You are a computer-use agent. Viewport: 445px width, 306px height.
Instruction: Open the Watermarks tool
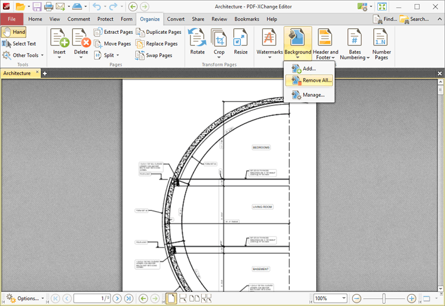tap(269, 42)
